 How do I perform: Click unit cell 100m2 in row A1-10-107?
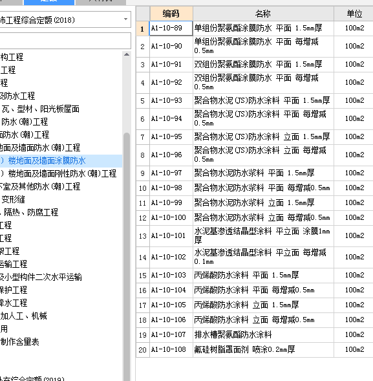[x=354, y=335]
